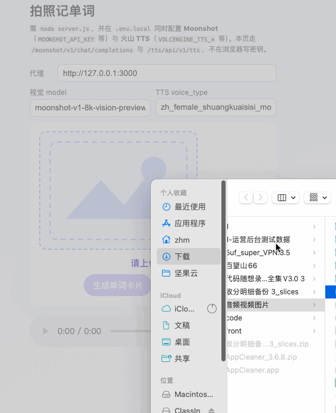Click the dashed image upload area
This screenshot has width=336, height=413.
(x=118, y=190)
